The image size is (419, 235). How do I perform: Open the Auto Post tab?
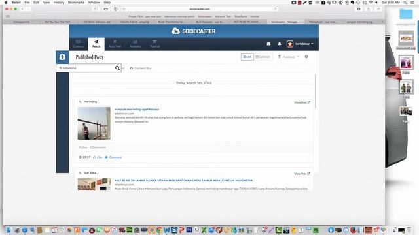[x=115, y=44]
